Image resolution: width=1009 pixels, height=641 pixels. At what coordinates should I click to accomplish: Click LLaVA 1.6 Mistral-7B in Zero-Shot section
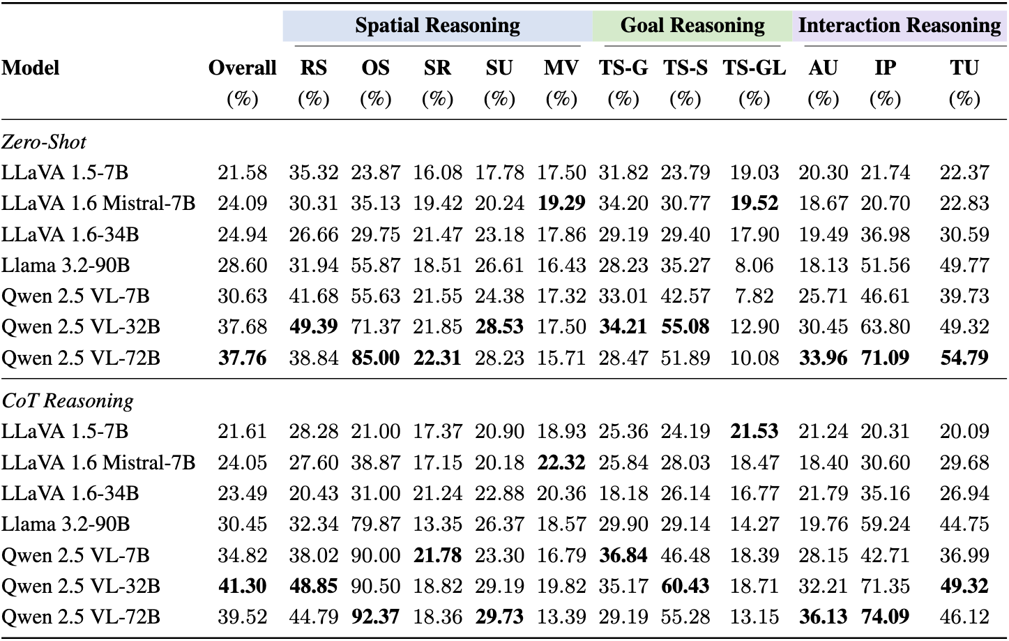tap(98, 203)
